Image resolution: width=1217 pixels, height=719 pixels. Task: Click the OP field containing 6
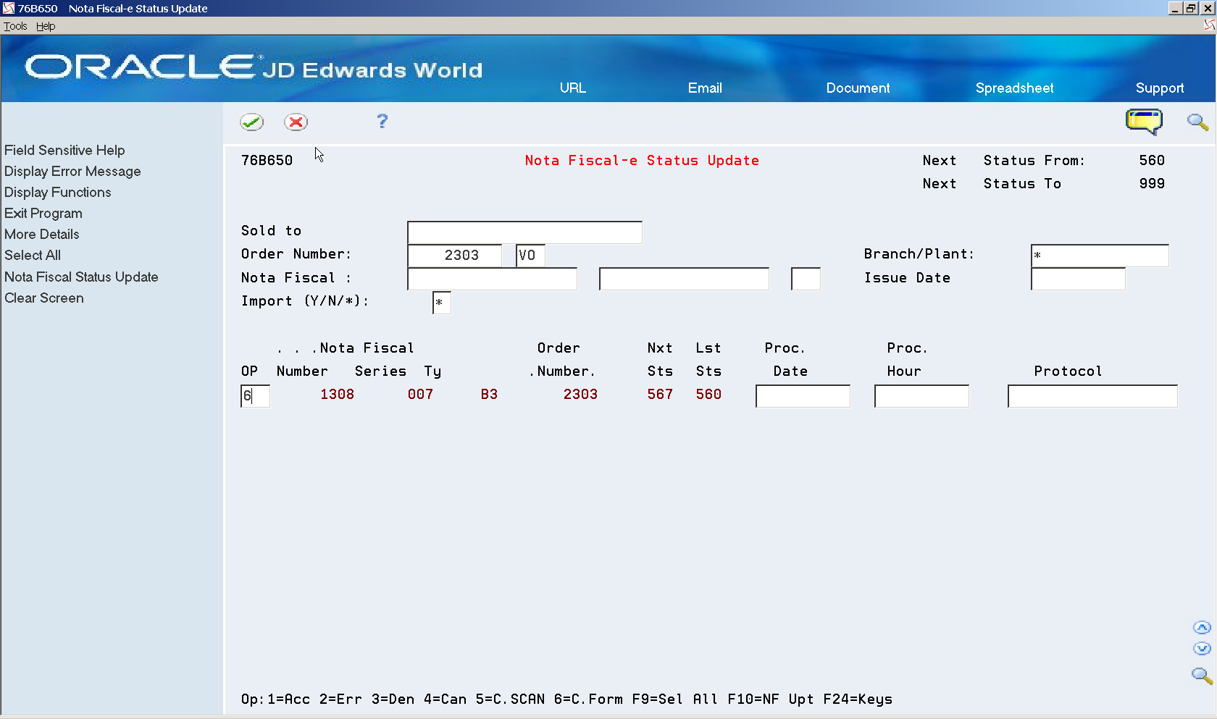(255, 396)
